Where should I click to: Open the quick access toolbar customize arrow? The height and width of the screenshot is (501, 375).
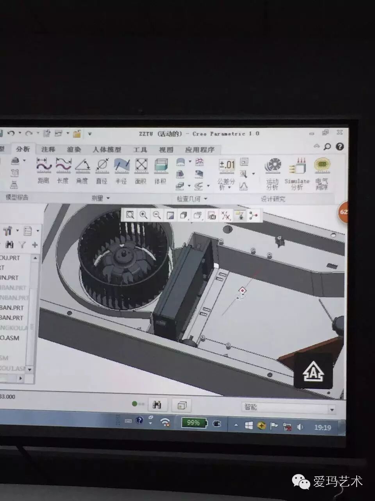point(90,134)
